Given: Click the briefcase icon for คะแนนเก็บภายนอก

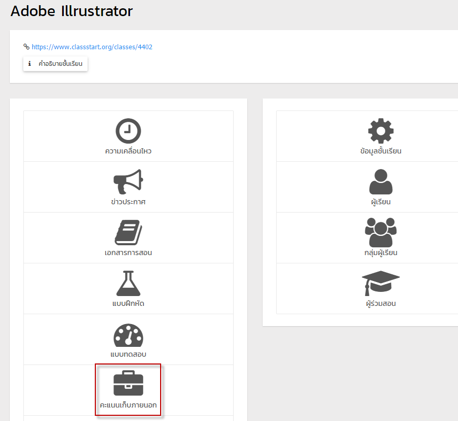Looking at the screenshot, I should pos(128,383).
